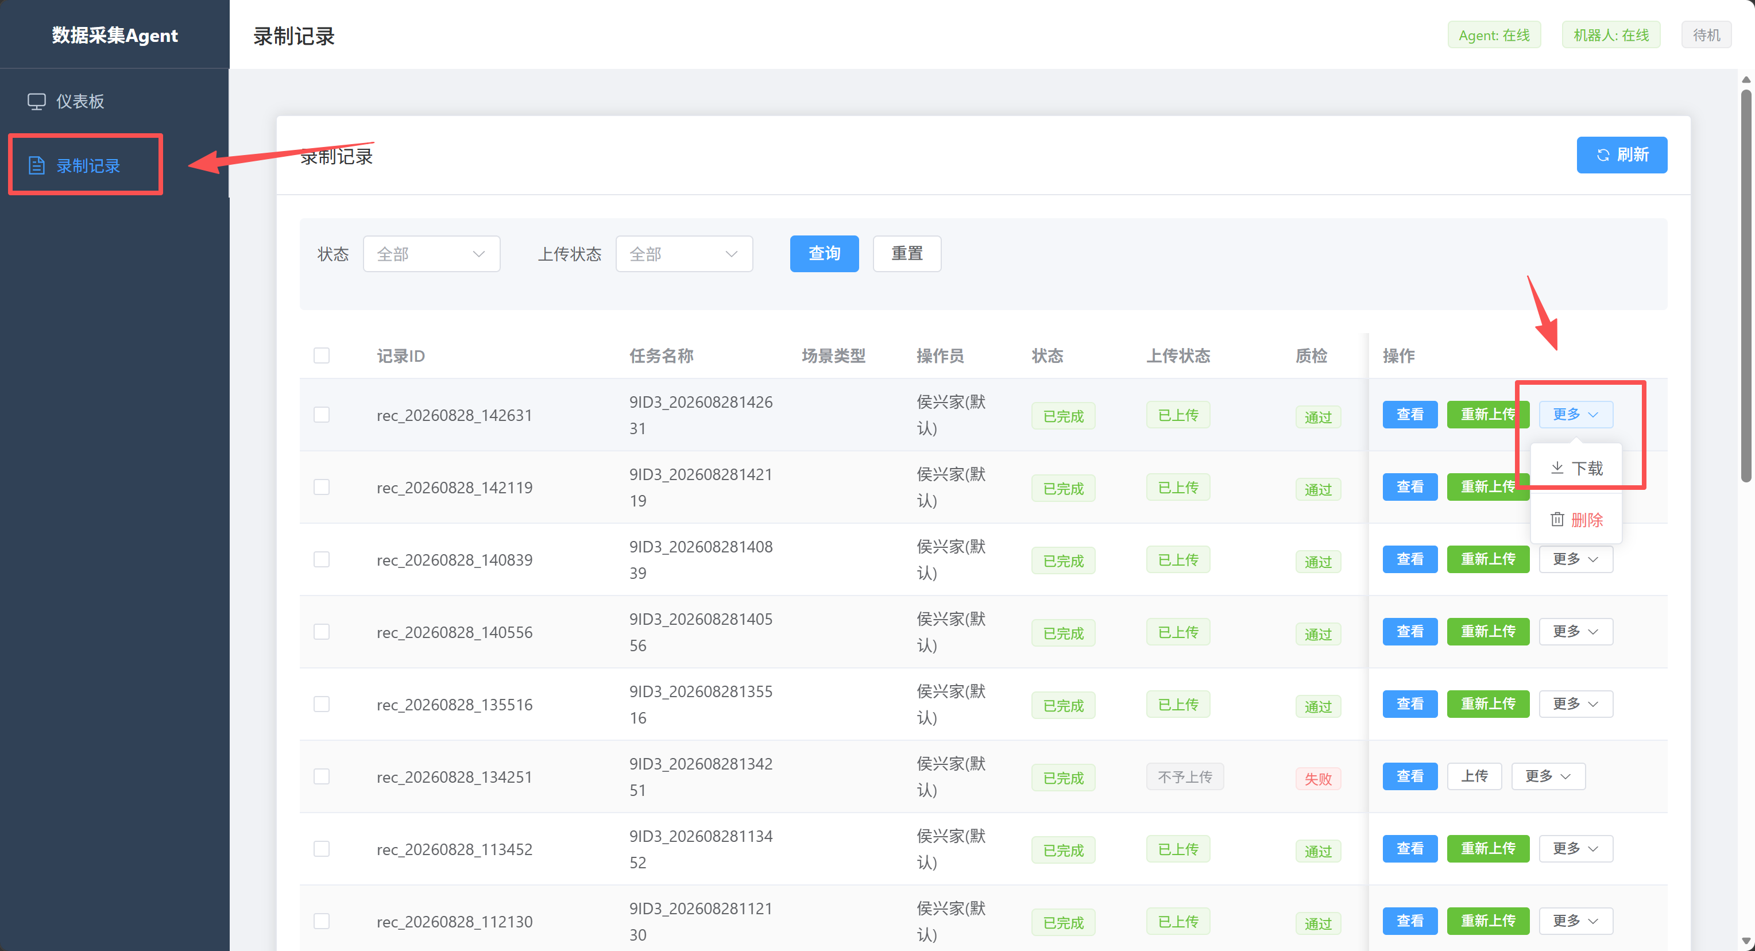Check the row rec_20260828_112130

(x=322, y=921)
